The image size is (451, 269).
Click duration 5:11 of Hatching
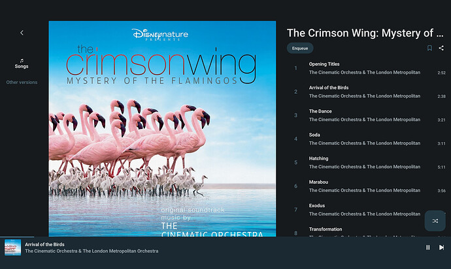tap(441, 167)
